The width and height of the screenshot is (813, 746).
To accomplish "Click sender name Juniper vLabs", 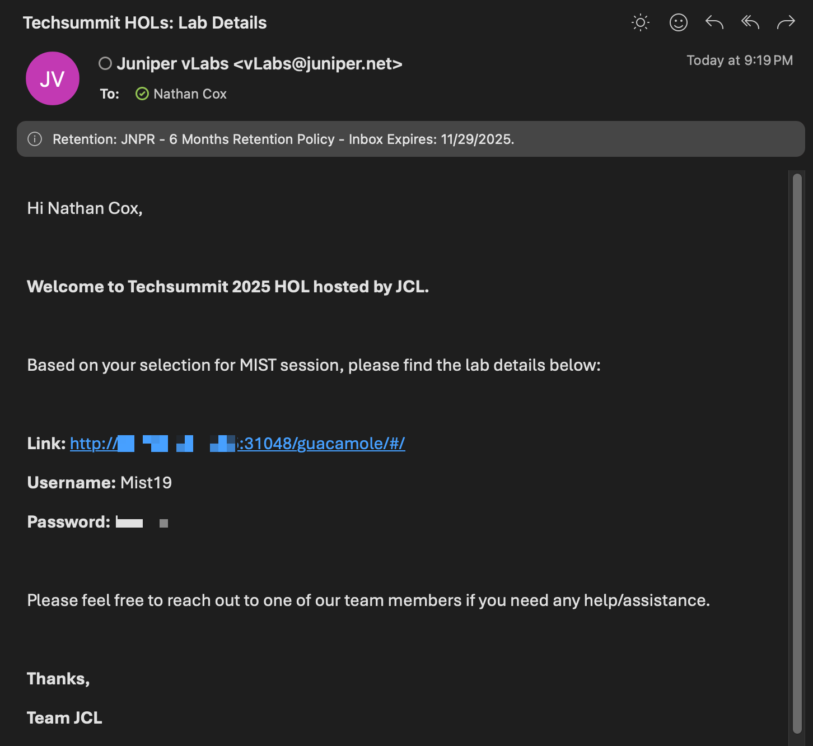I will (172, 64).
